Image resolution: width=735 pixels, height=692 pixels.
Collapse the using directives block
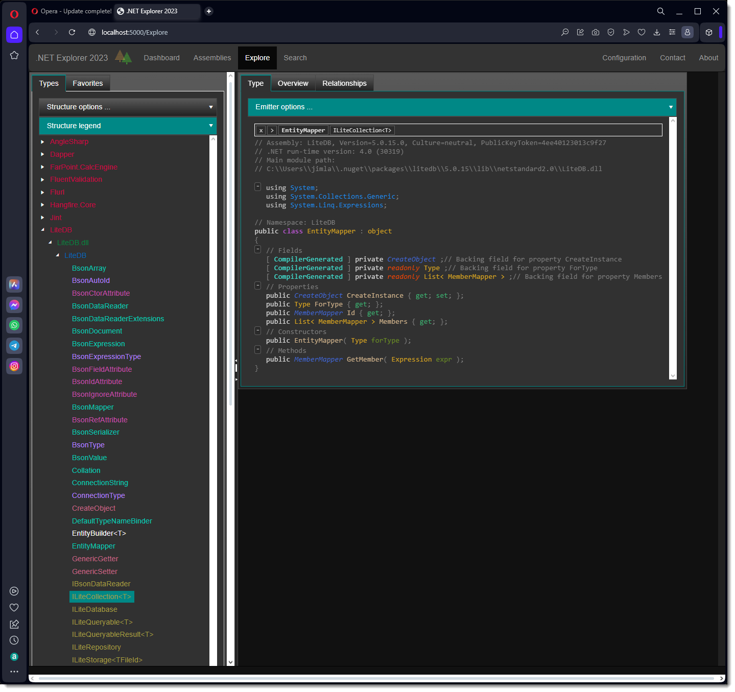[x=258, y=187]
